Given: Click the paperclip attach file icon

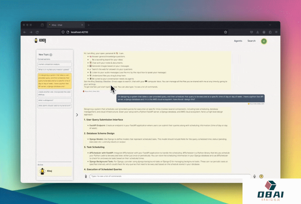Looking at the screenshot, I should (x=86, y=176).
